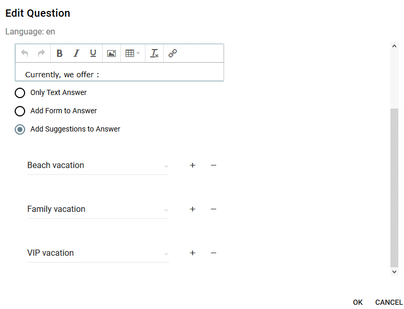Toggle underline formatting
This screenshot has width=404, height=309.
tap(93, 53)
